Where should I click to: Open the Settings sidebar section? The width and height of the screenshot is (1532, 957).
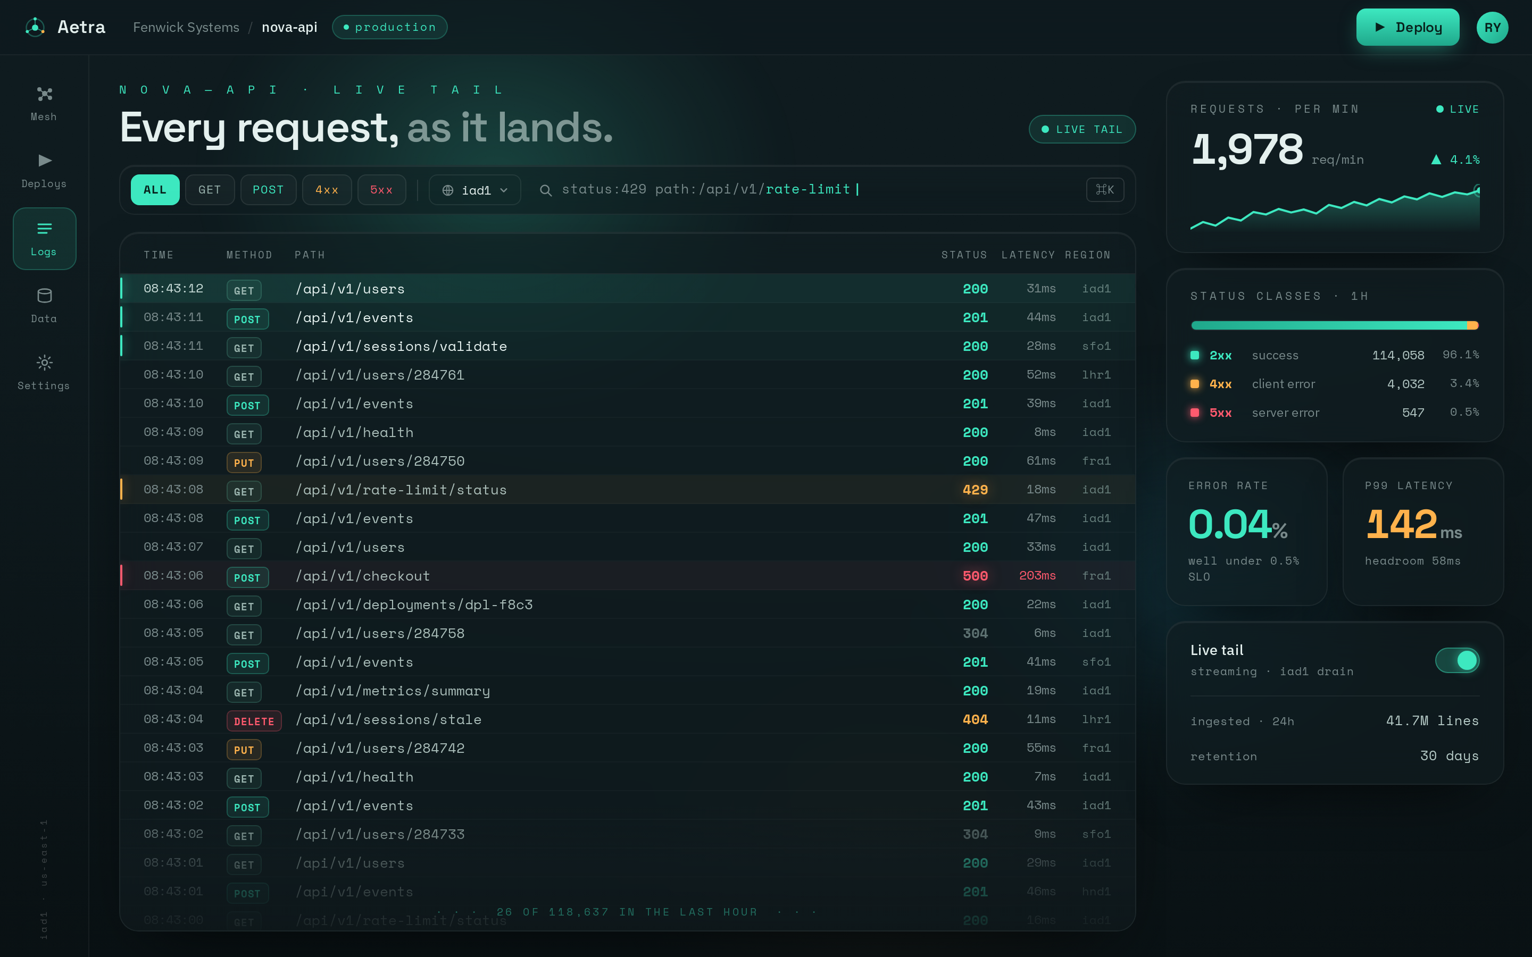click(44, 373)
